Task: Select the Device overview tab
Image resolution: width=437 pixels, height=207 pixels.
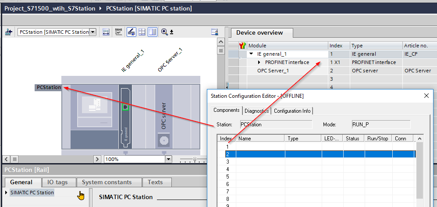Action: click(x=259, y=32)
